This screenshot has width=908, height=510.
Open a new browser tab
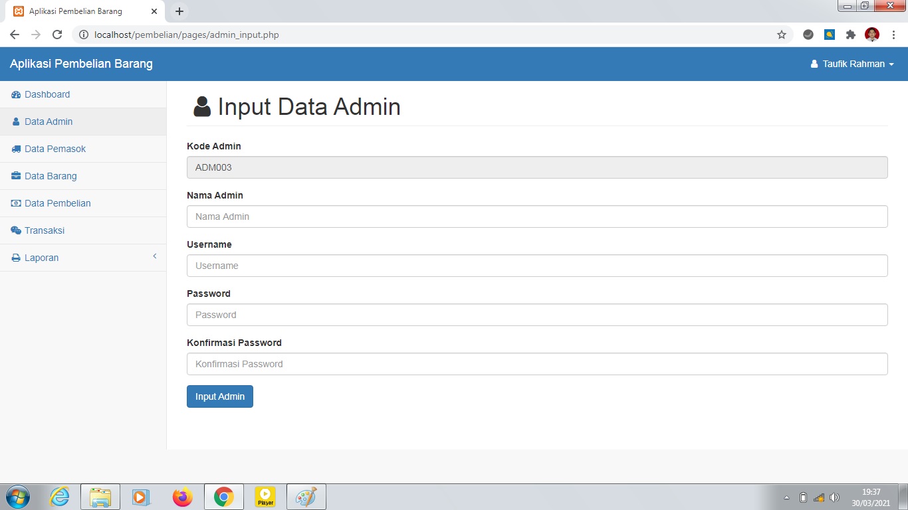tap(178, 11)
